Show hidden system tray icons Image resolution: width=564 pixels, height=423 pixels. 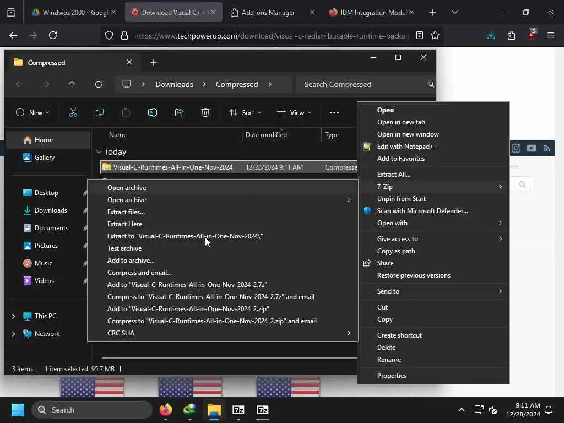(462, 410)
